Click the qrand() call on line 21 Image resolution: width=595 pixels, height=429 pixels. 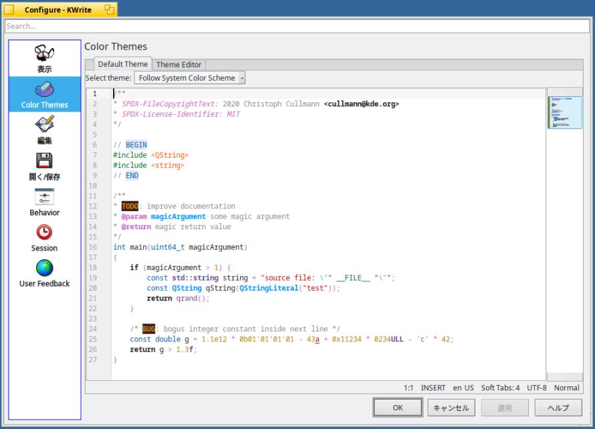pos(193,298)
